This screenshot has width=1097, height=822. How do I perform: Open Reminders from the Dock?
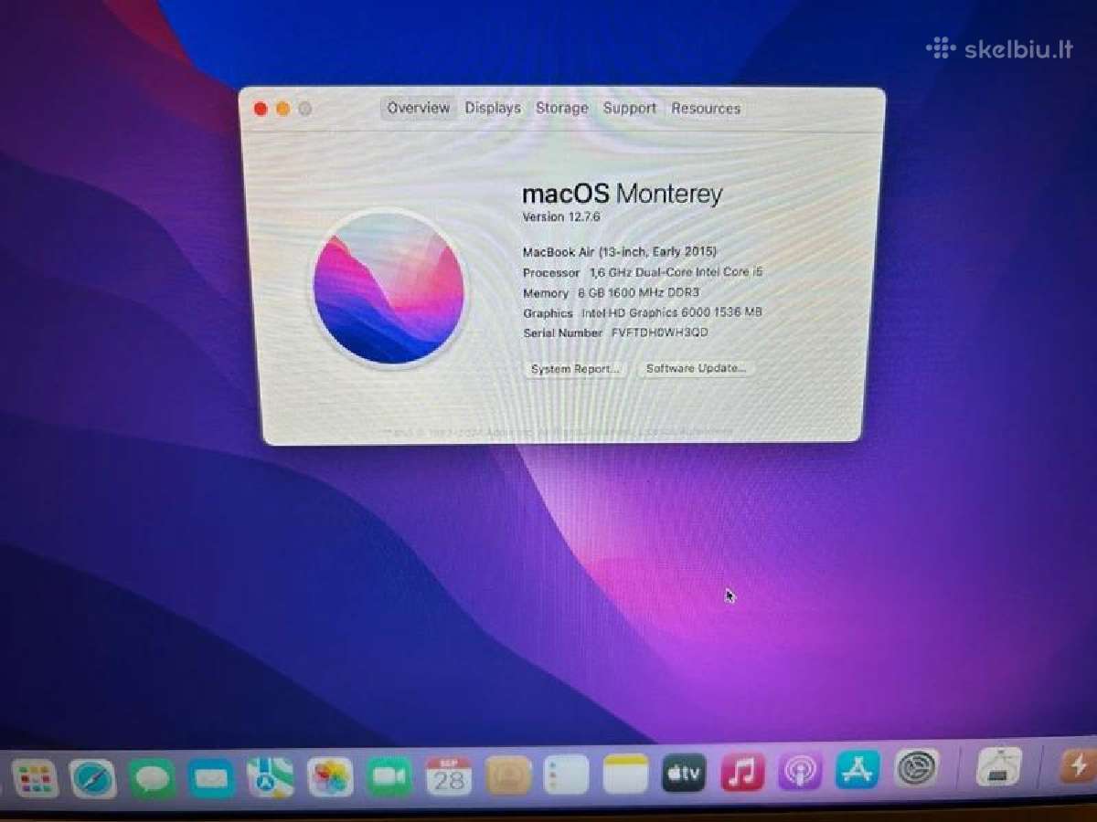(566, 775)
